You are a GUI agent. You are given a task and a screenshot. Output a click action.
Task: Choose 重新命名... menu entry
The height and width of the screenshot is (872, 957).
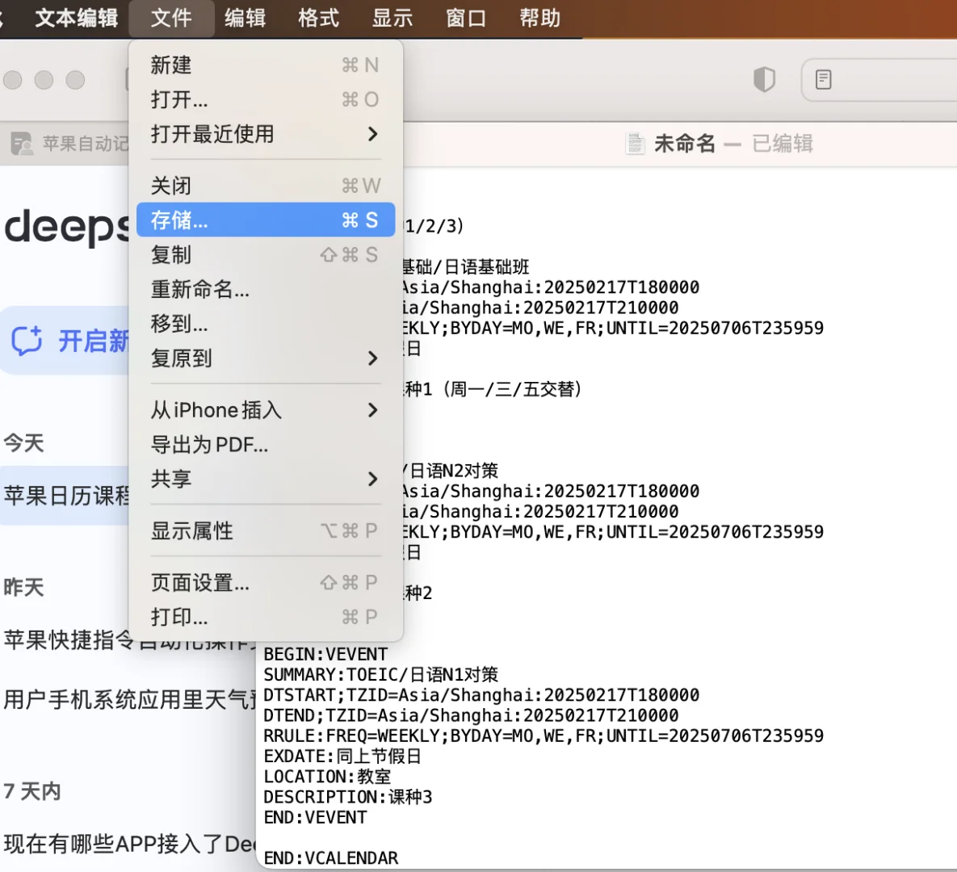(x=266, y=288)
